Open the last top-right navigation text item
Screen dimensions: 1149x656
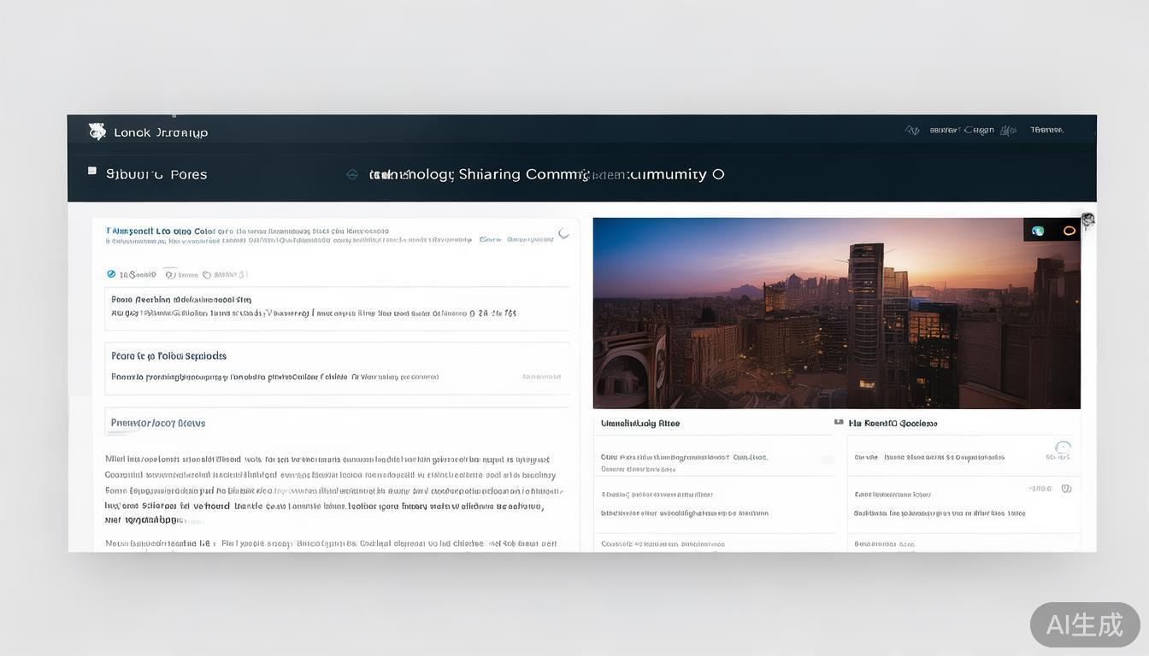[1046, 131]
